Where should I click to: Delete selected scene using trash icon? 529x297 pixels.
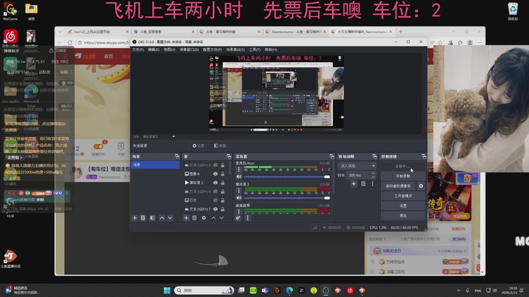click(x=143, y=218)
